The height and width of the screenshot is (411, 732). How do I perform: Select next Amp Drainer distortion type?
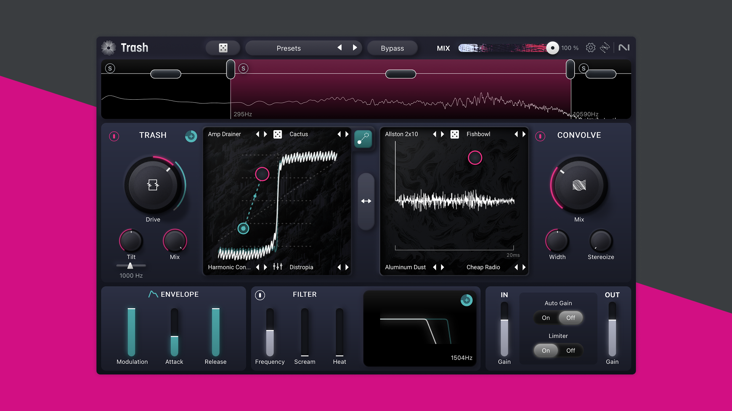point(266,134)
